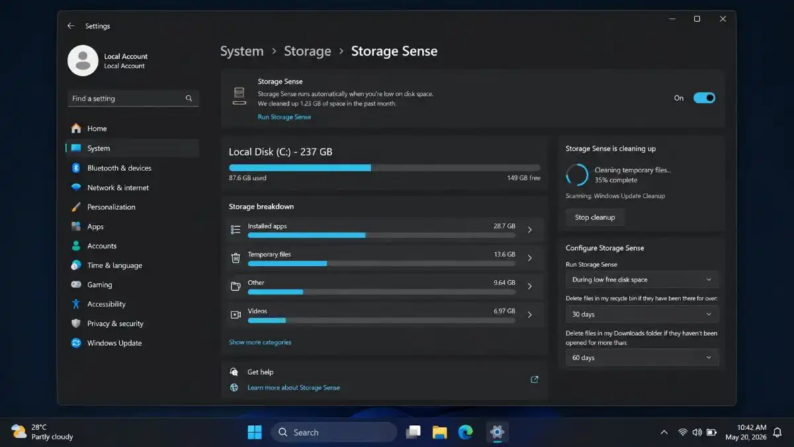Image resolution: width=794 pixels, height=447 pixels.
Task: Open the Run Storage Sense schedule dropdown
Action: coord(642,279)
